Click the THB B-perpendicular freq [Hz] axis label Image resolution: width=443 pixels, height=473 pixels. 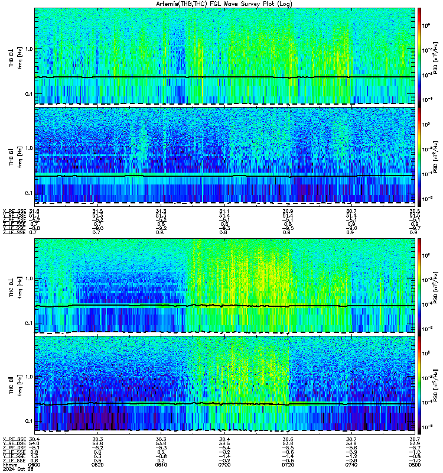(20, 58)
